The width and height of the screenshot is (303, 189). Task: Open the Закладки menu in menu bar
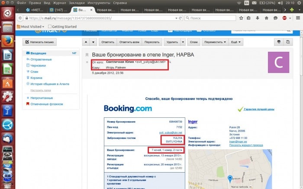pyautogui.click(x=76, y=3)
